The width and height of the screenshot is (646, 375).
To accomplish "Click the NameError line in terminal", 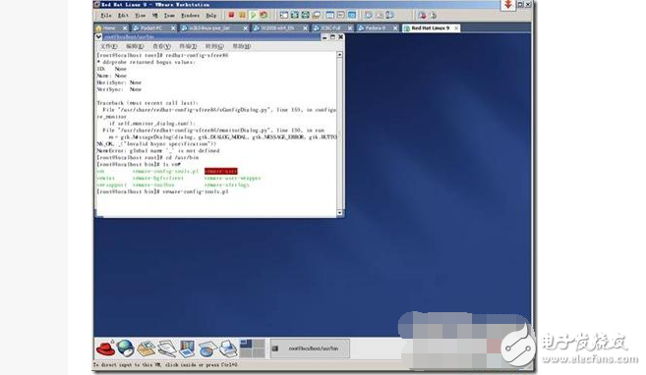I will pos(158,151).
